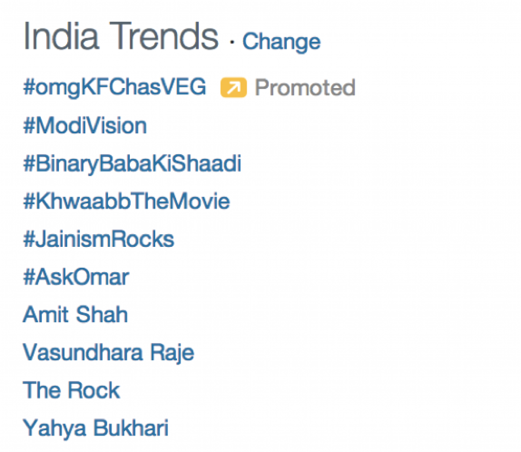Click the arrow badge beside #omgKFChasVEG
This screenshot has width=521, height=452.
233,88
